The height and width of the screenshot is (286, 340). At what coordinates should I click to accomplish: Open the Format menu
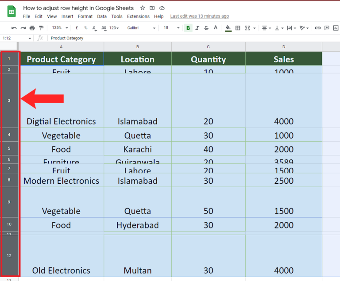tap(85, 16)
